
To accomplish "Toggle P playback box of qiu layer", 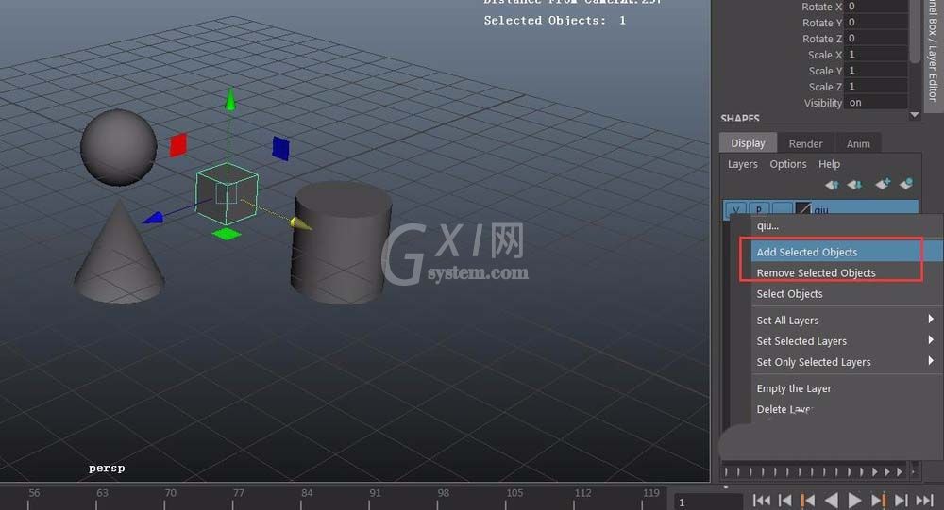I will coord(759,210).
